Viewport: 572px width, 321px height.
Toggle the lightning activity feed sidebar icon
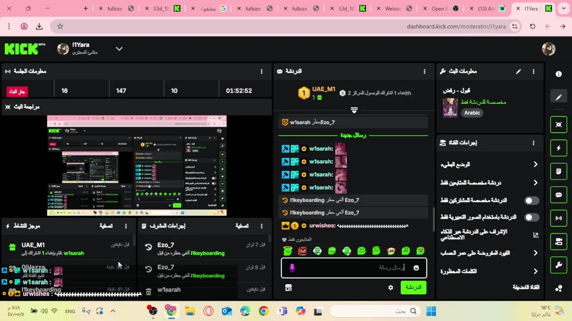559,148
